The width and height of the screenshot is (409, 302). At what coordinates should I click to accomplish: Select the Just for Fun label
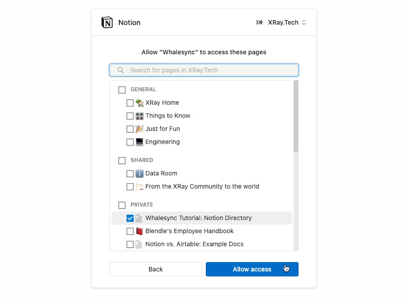tap(163, 129)
